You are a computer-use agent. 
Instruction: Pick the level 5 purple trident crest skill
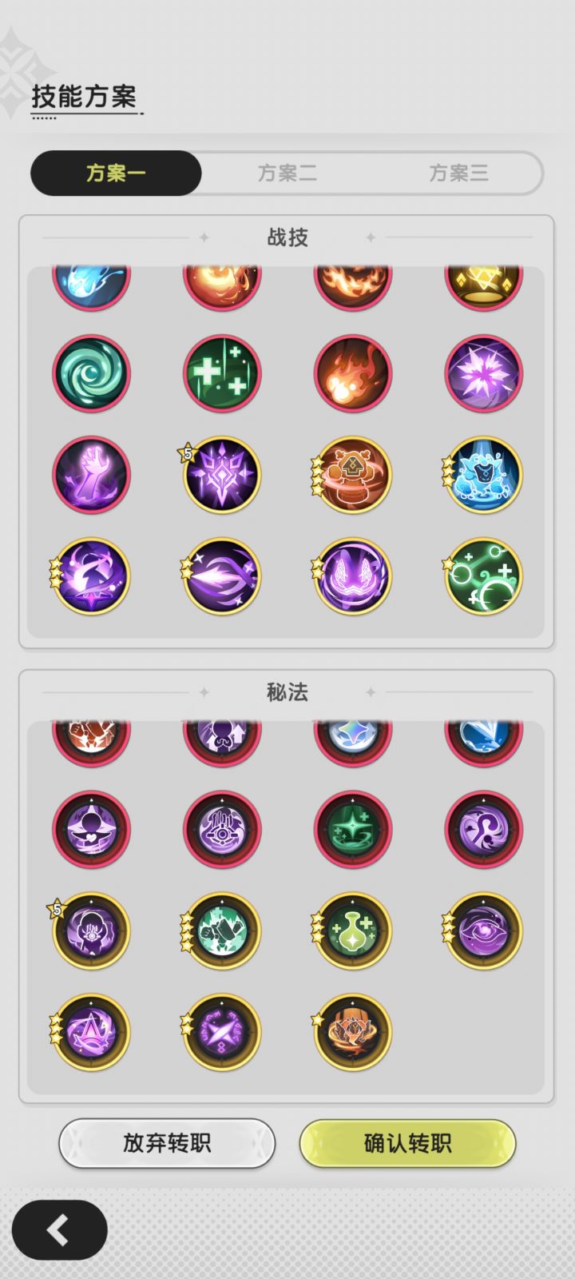(222, 475)
